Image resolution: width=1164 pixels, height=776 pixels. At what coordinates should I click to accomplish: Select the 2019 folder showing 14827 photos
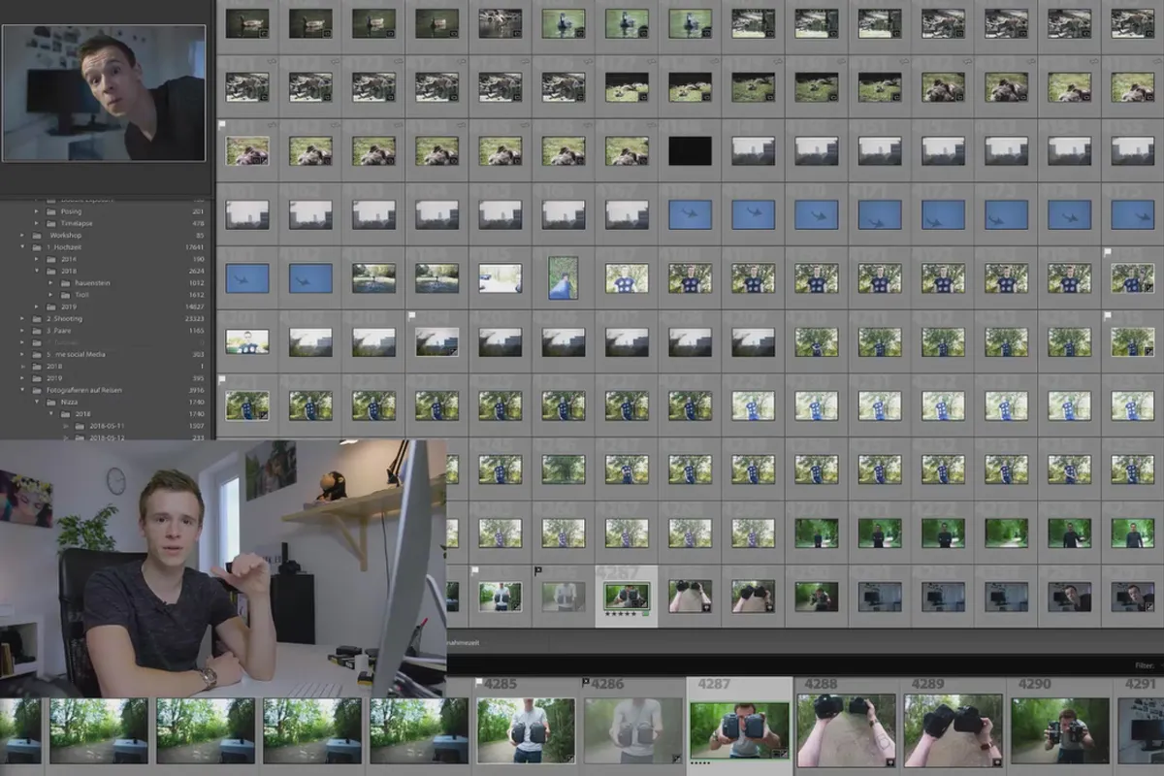click(x=69, y=307)
